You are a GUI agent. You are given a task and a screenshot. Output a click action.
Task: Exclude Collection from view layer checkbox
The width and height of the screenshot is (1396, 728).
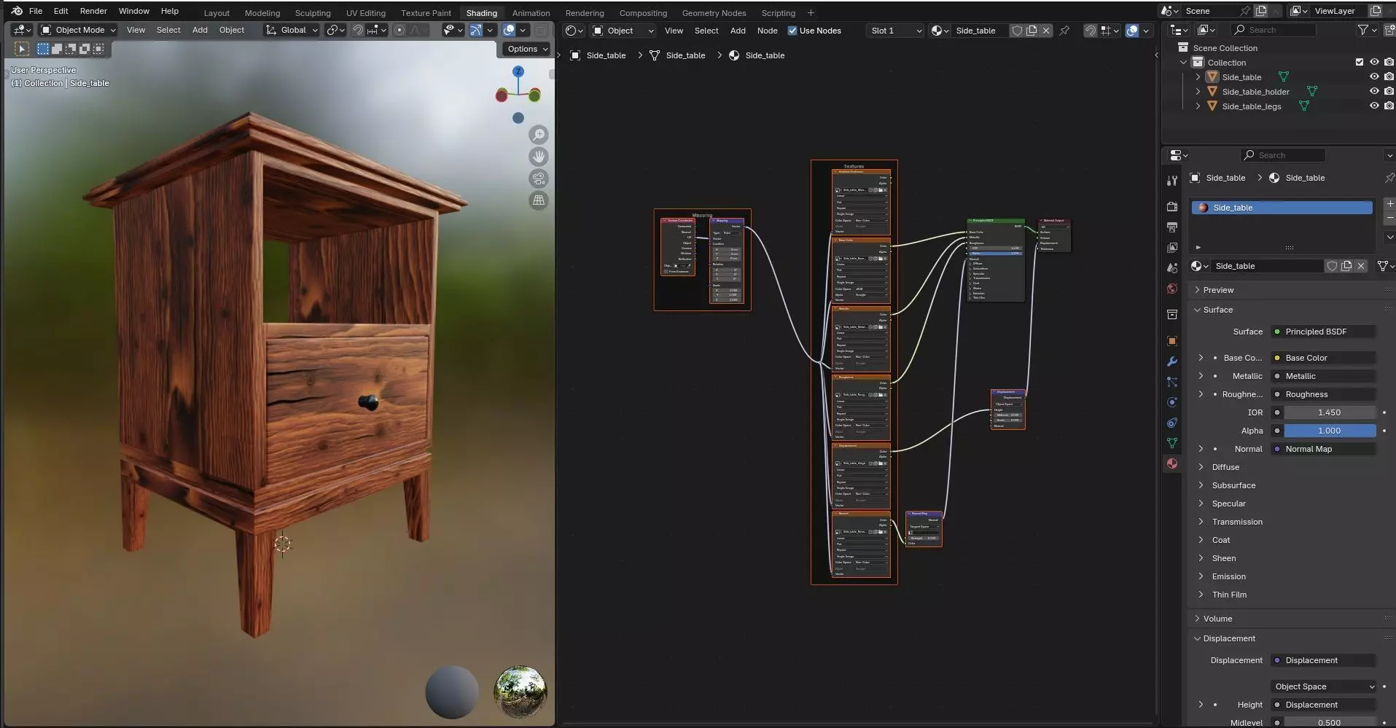point(1360,63)
